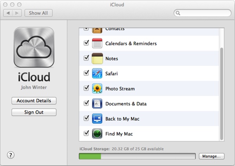The width and height of the screenshot is (235, 166).
Task: Click the services list vertical scrollbar
Action: [x=222, y=94]
